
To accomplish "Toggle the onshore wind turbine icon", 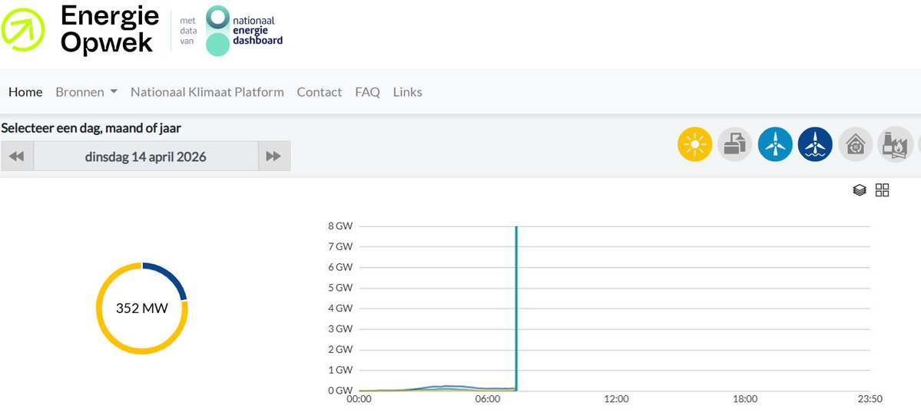I will [775, 144].
